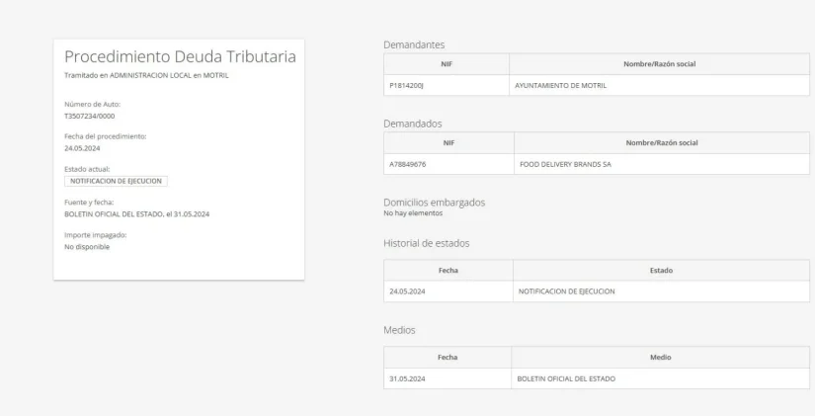This screenshot has height=416, width=815.
Task: Click the NIF column header in the Demandantes table
Action: click(447, 64)
